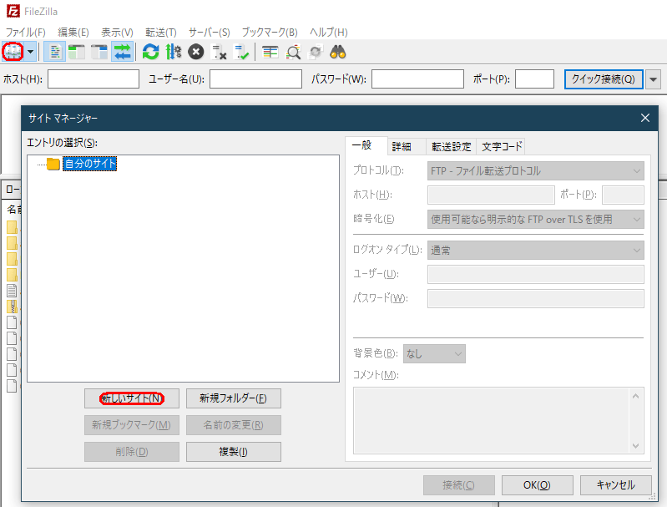Click the Site Manager パスワード(W) field

tap(536, 299)
